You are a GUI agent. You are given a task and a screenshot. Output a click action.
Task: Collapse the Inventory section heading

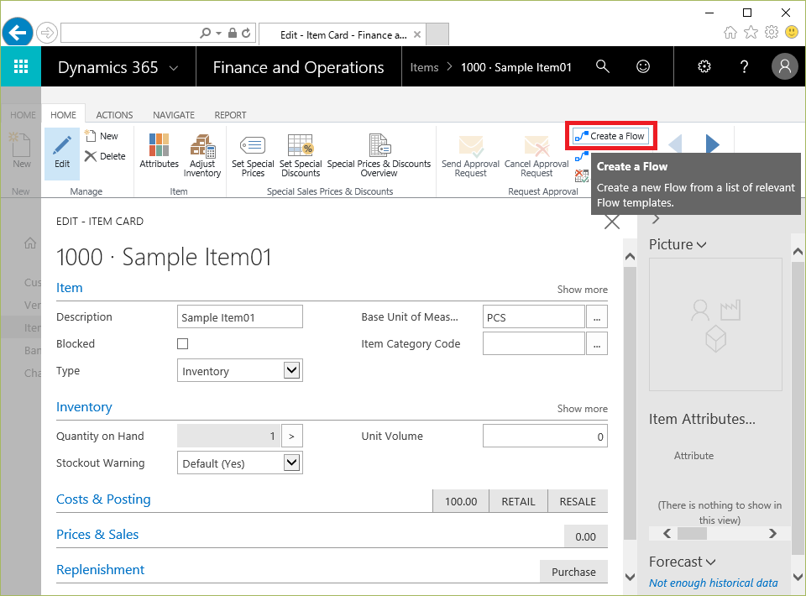click(x=84, y=407)
